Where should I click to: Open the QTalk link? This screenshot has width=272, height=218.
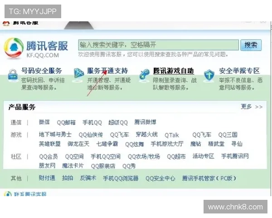pos(171,135)
